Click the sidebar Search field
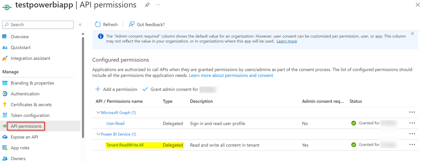This screenshot has width=421, height=163. tap(38, 25)
